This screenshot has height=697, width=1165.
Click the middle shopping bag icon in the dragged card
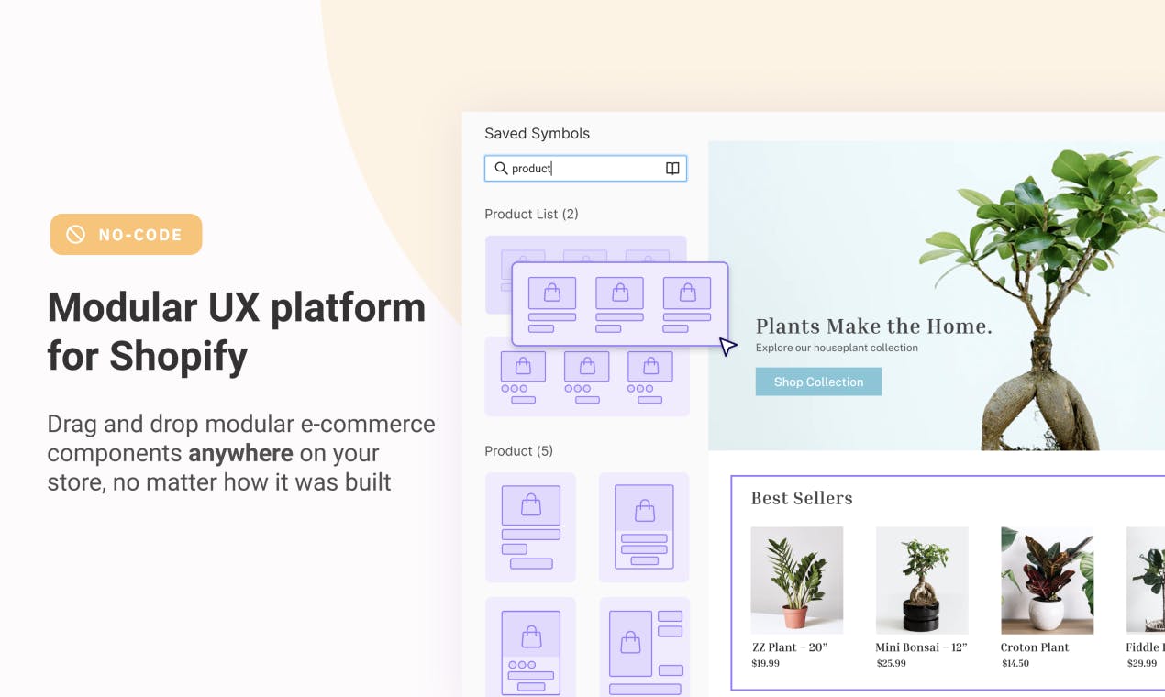[620, 293]
